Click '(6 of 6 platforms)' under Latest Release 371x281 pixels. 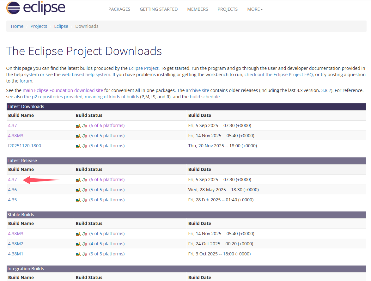coord(107,180)
